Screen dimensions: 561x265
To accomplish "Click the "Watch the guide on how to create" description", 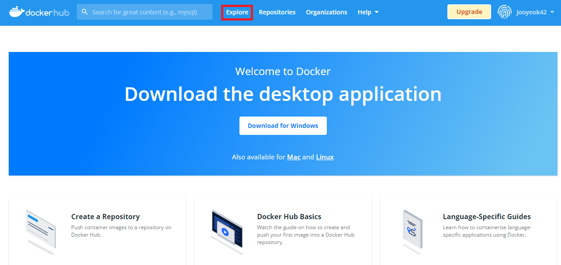I will [x=306, y=235].
